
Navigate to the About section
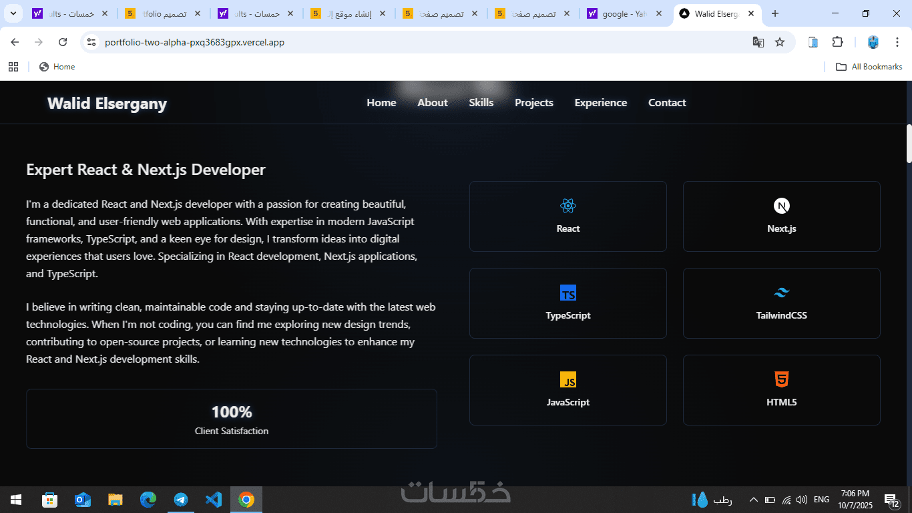(433, 103)
